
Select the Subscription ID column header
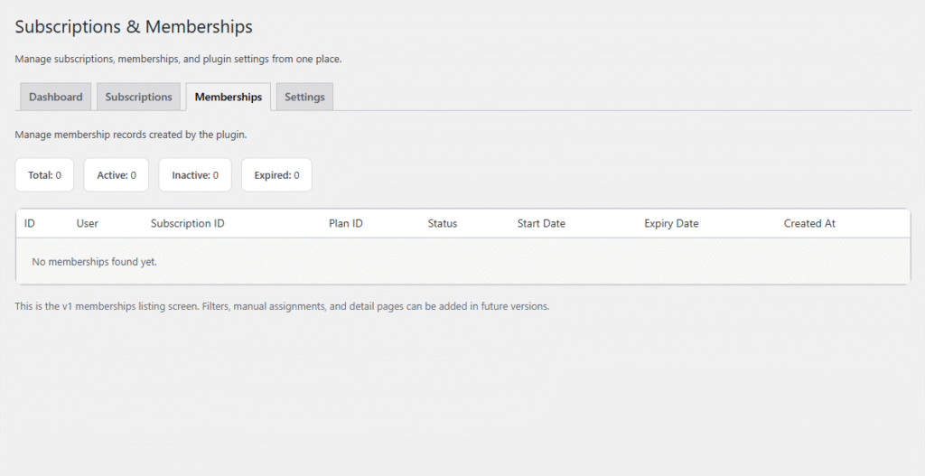(188, 223)
